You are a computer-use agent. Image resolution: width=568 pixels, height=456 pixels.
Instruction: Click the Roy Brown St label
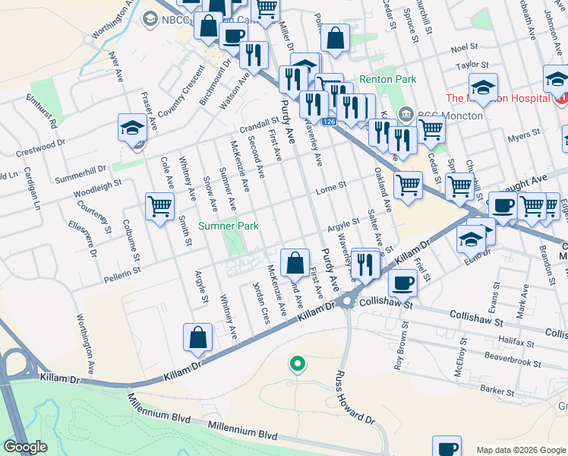[402, 346]
